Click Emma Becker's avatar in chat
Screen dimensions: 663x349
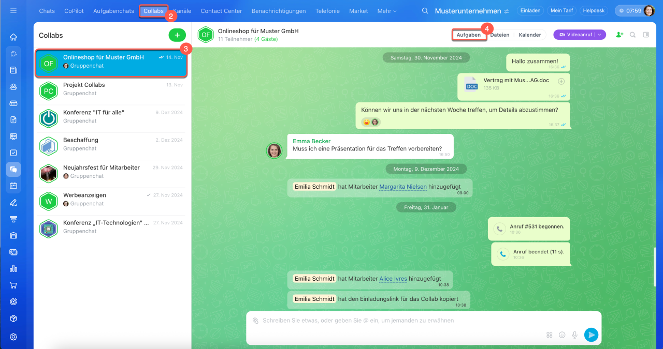(x=274, y=150)
